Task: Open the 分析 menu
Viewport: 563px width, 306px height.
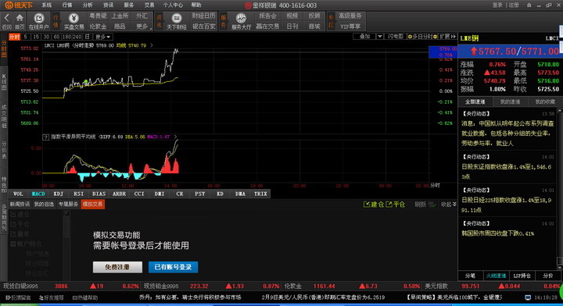Action: (88, 5)
